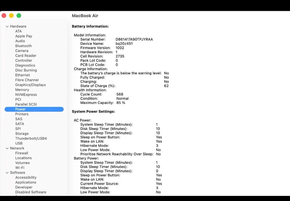Select PCI in the sidebar

(x=18, y=99)
